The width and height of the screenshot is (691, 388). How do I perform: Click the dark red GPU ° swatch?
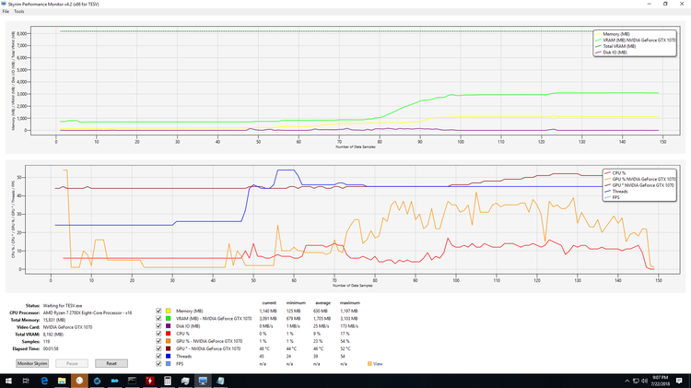pyautogui.click(x=168, y=348)
